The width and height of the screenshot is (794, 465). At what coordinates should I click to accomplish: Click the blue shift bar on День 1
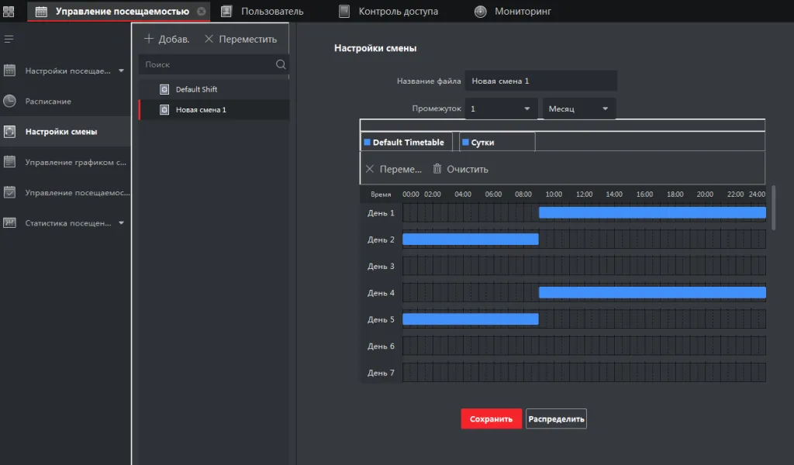click(651, 213)
